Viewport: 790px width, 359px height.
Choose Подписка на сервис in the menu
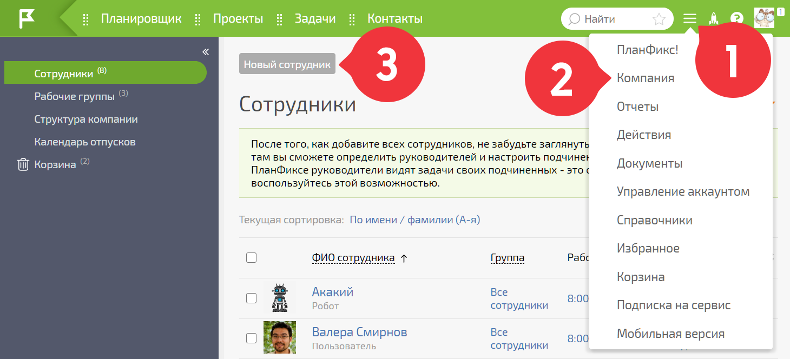tap(674, 305)
